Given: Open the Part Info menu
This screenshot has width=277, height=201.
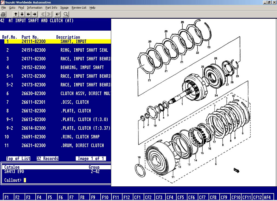Looking at the screenshot, I should (51, 8).
